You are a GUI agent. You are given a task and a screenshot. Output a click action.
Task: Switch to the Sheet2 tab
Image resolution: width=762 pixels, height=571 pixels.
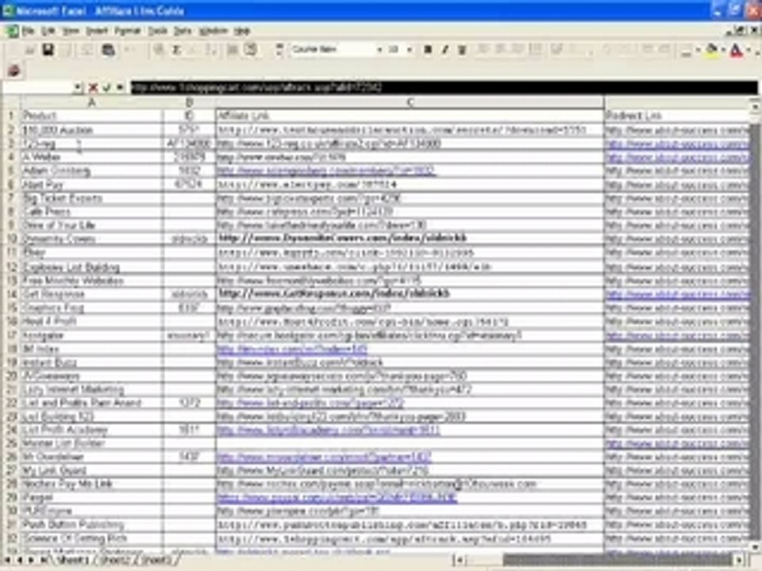[x=116, y=560]
